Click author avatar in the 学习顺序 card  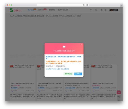[x=12, y=90]
